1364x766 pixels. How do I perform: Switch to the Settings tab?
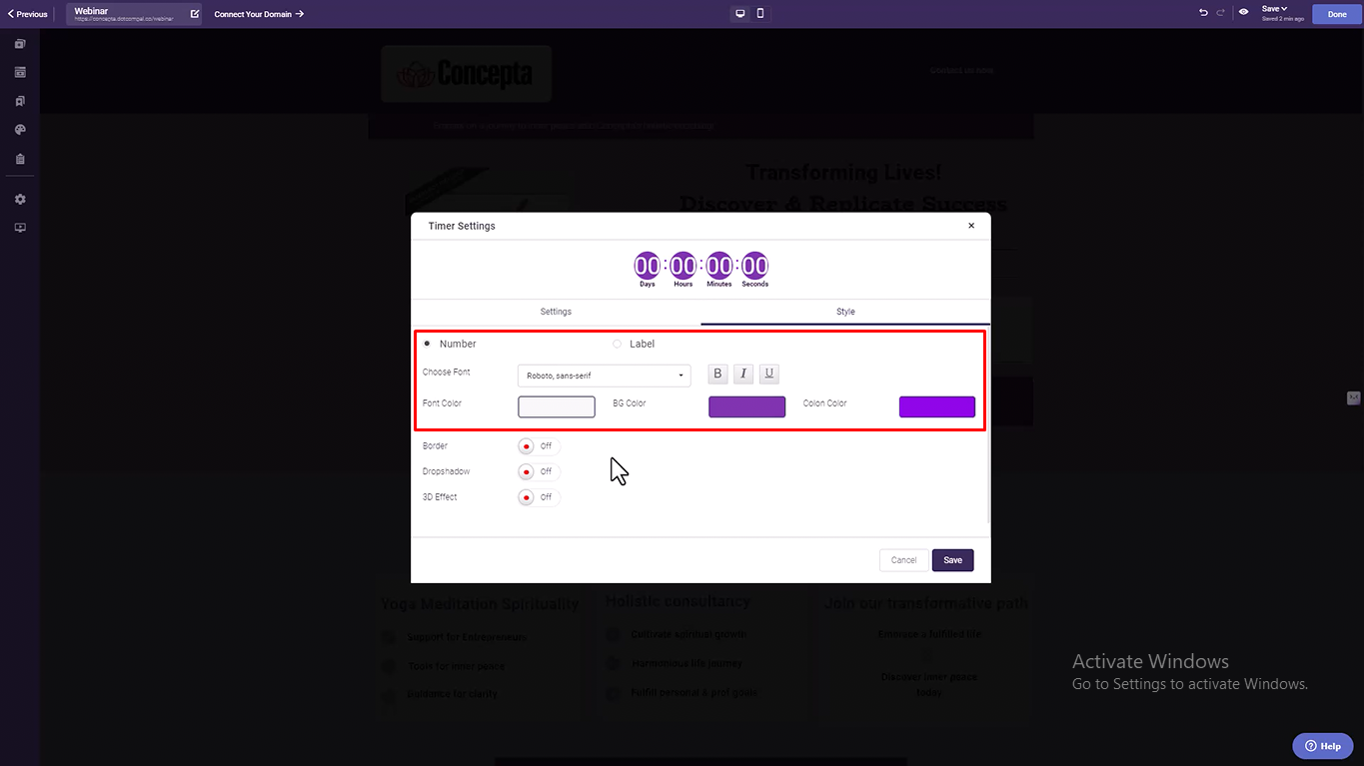pos(556,312)
